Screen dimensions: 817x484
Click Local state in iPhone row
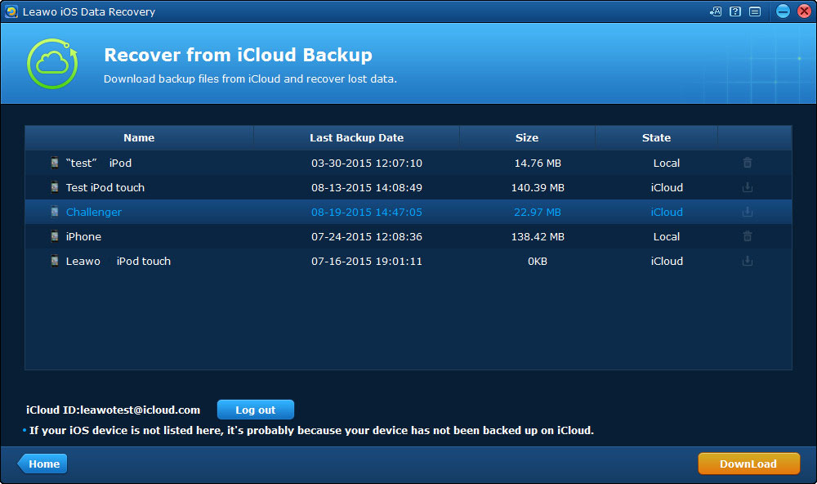tap(667, 236)
